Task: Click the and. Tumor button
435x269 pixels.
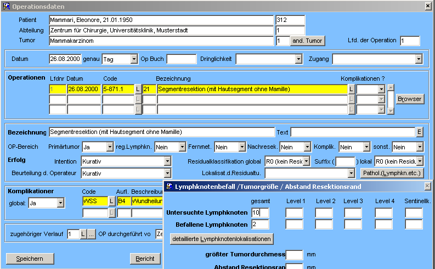Action: [307, 41]
